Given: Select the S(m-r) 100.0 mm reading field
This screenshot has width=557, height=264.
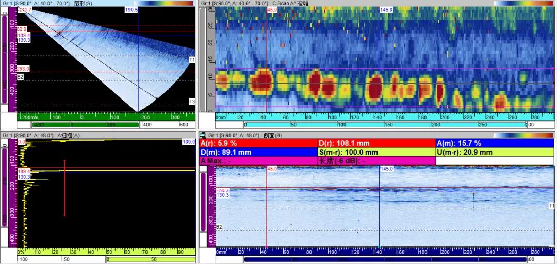Looking at the screenshot, I should [x=376, y=152].
